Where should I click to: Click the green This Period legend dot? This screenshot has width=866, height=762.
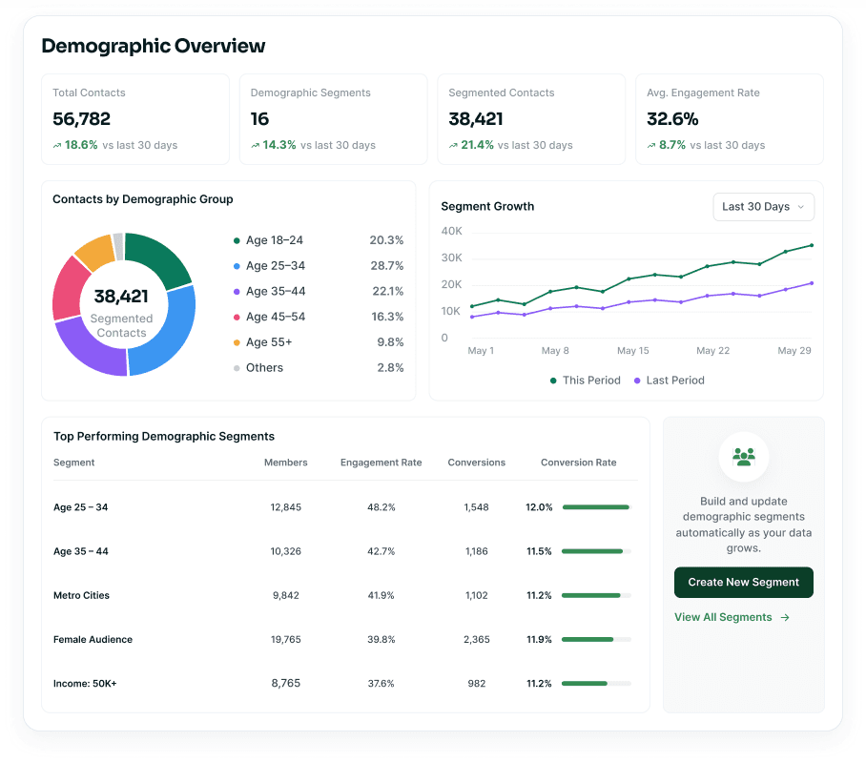(553, 381)
